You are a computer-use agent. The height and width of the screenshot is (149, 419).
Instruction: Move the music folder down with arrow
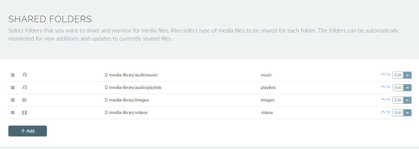388,74
